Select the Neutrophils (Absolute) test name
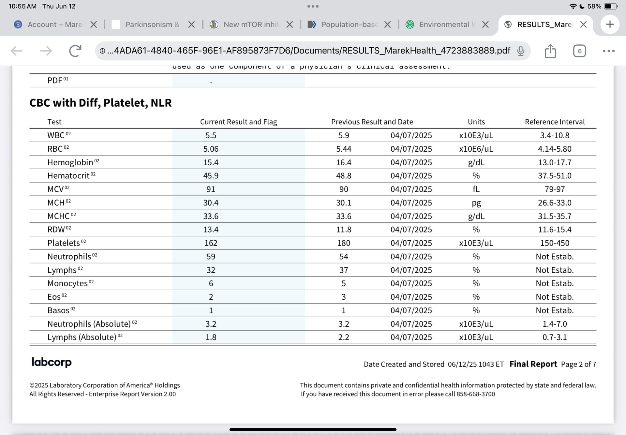626x435 pixels. pos(89,324)
